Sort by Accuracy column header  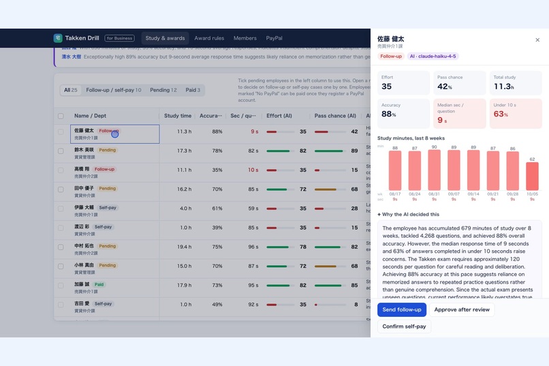click(x=210, y=116)
